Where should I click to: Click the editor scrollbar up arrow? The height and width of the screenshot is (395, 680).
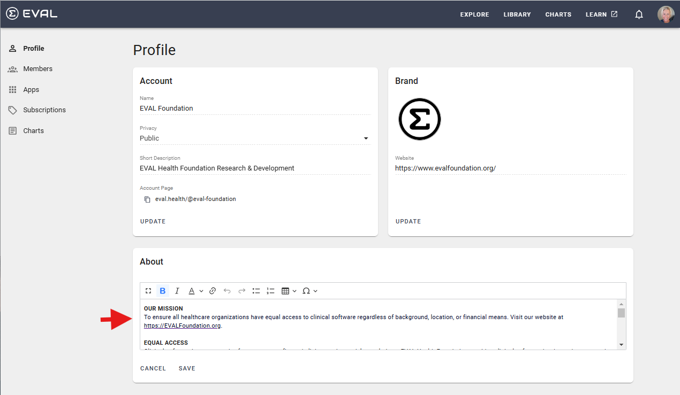[x=621, y=304]
